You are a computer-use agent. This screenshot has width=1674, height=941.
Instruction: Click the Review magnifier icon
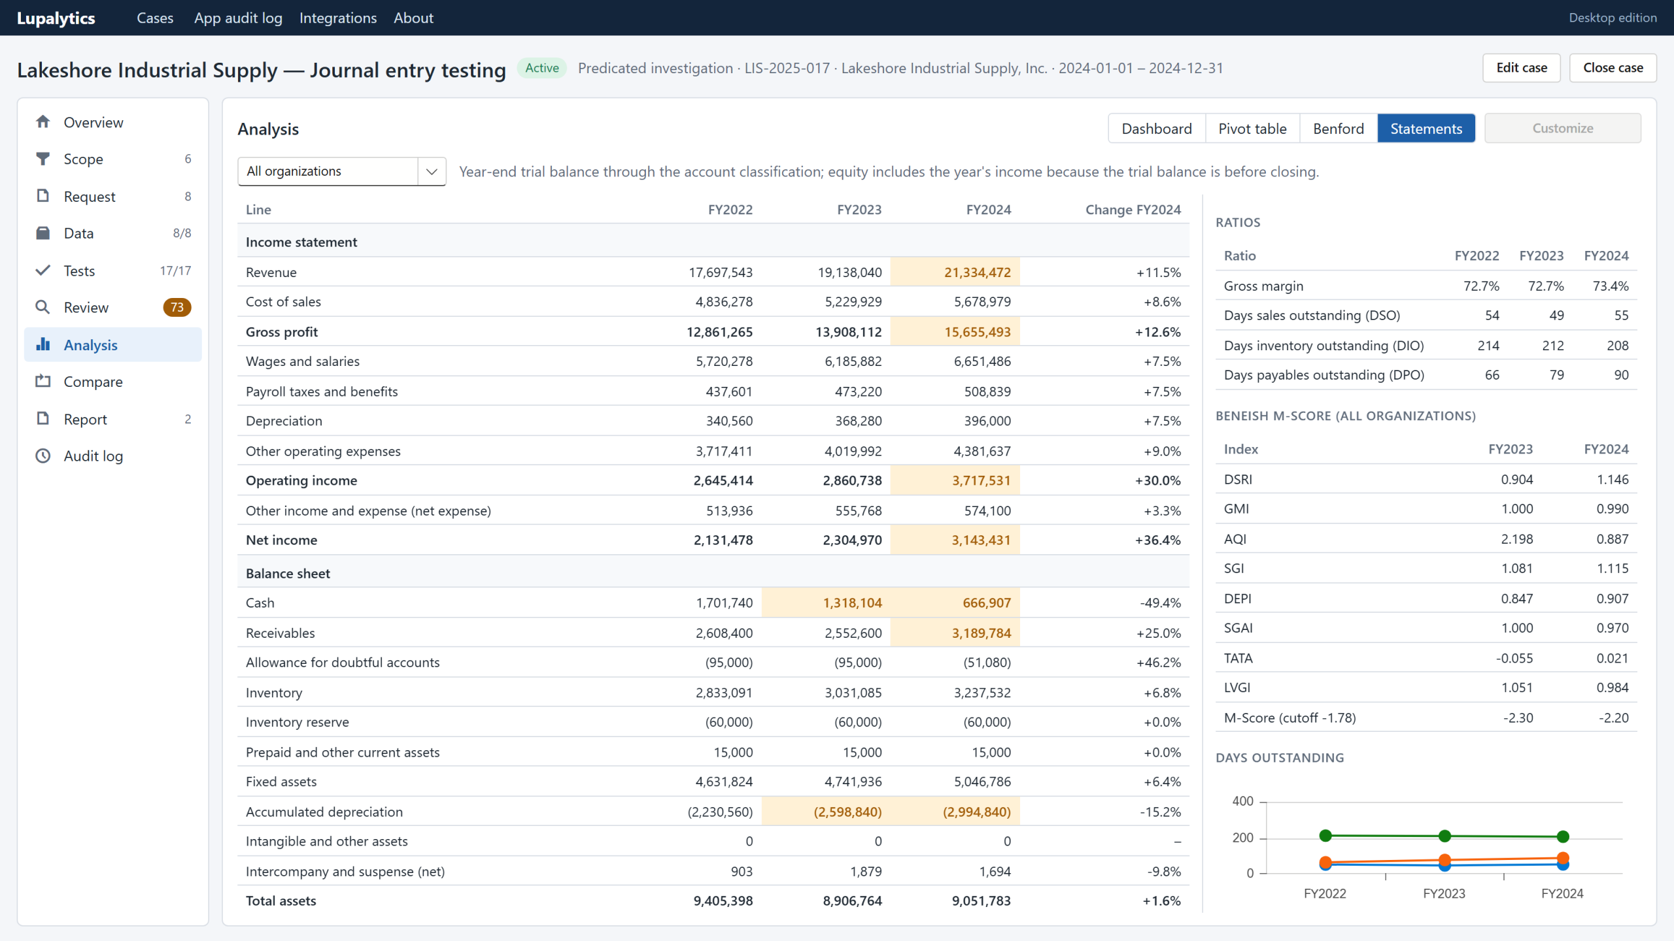[43, 307]
